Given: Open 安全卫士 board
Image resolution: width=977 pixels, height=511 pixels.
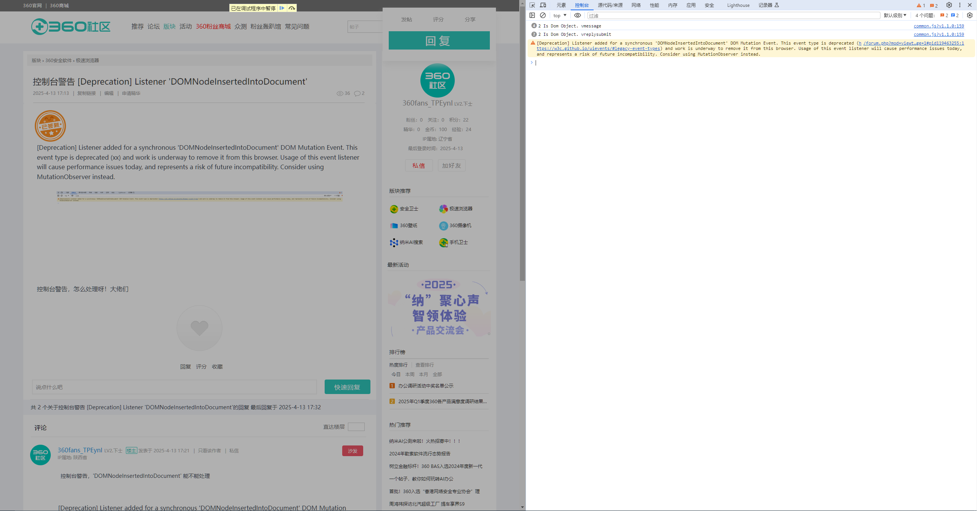Looking at the screenshot, I should [404, 209].
